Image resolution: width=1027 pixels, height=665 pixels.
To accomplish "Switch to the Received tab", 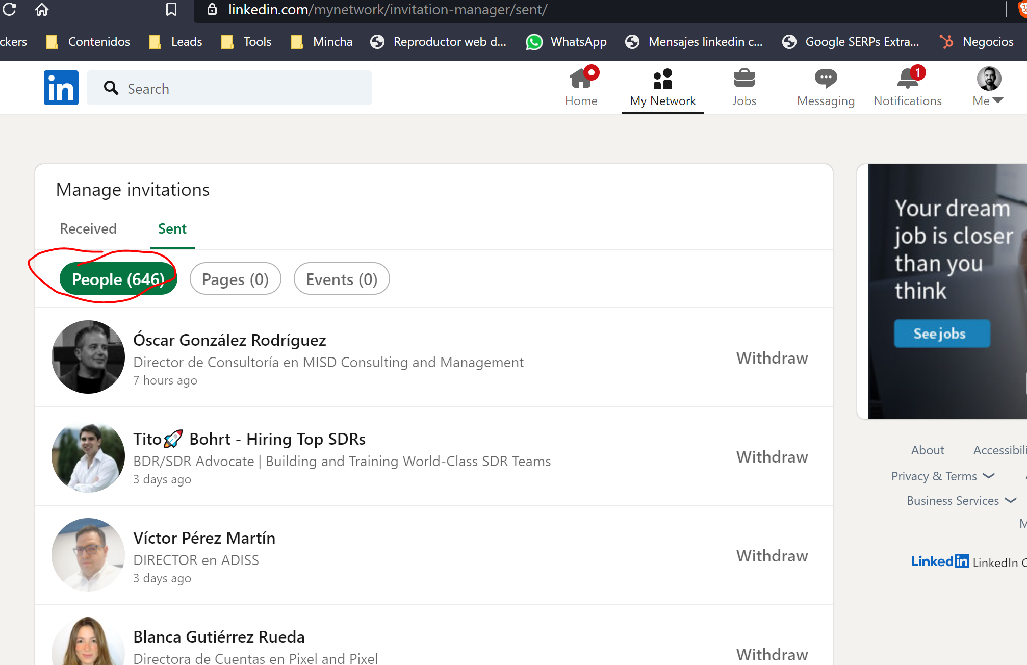I will coord(88,228).
